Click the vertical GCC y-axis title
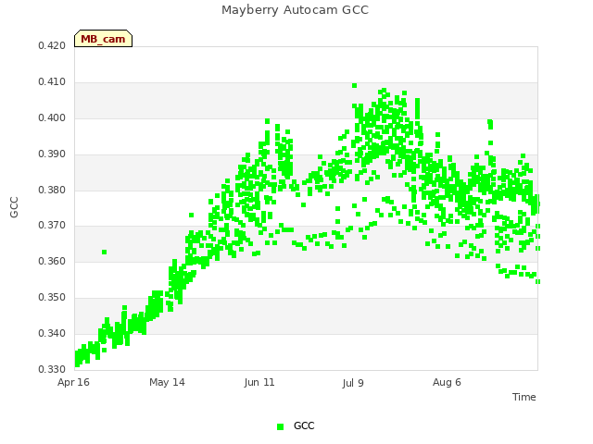Image resolution: width=593 pixels, height=444 pixels. tap(14, 207)
